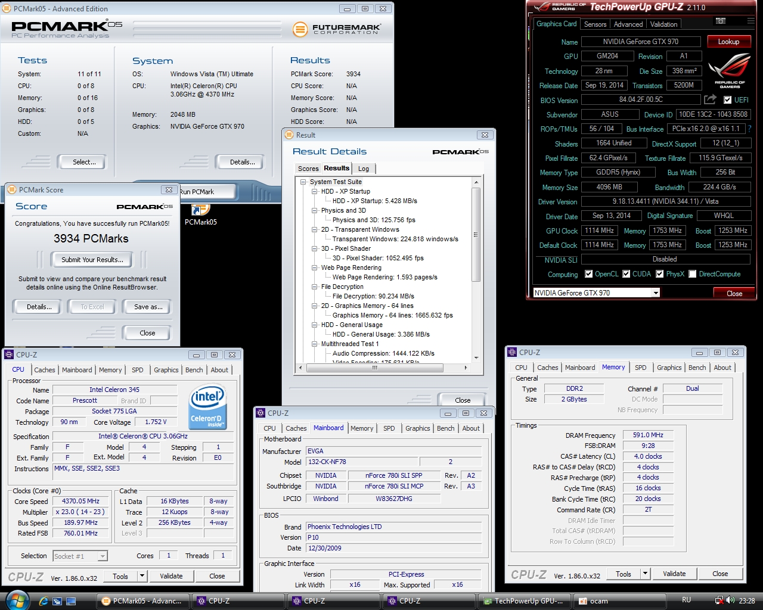Toggle the OpenCL checkbox
The height and width of the screenshot is (610, 763).
pos(589,274)
